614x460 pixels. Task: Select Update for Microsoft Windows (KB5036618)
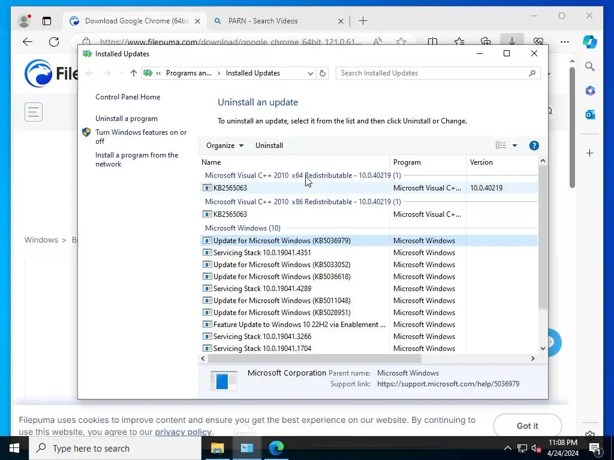click(369, 277)
